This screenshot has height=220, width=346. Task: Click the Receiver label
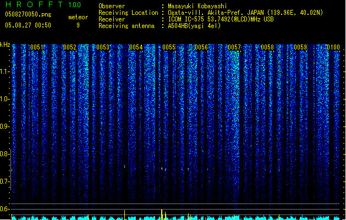tap(112, 19)
